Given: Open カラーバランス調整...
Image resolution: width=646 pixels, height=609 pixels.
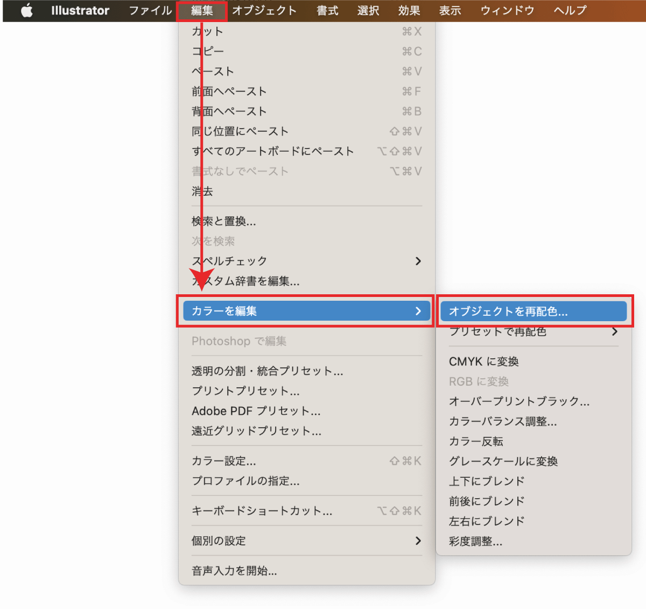Looking at the screenshot, I should click(x=533, y=421).
